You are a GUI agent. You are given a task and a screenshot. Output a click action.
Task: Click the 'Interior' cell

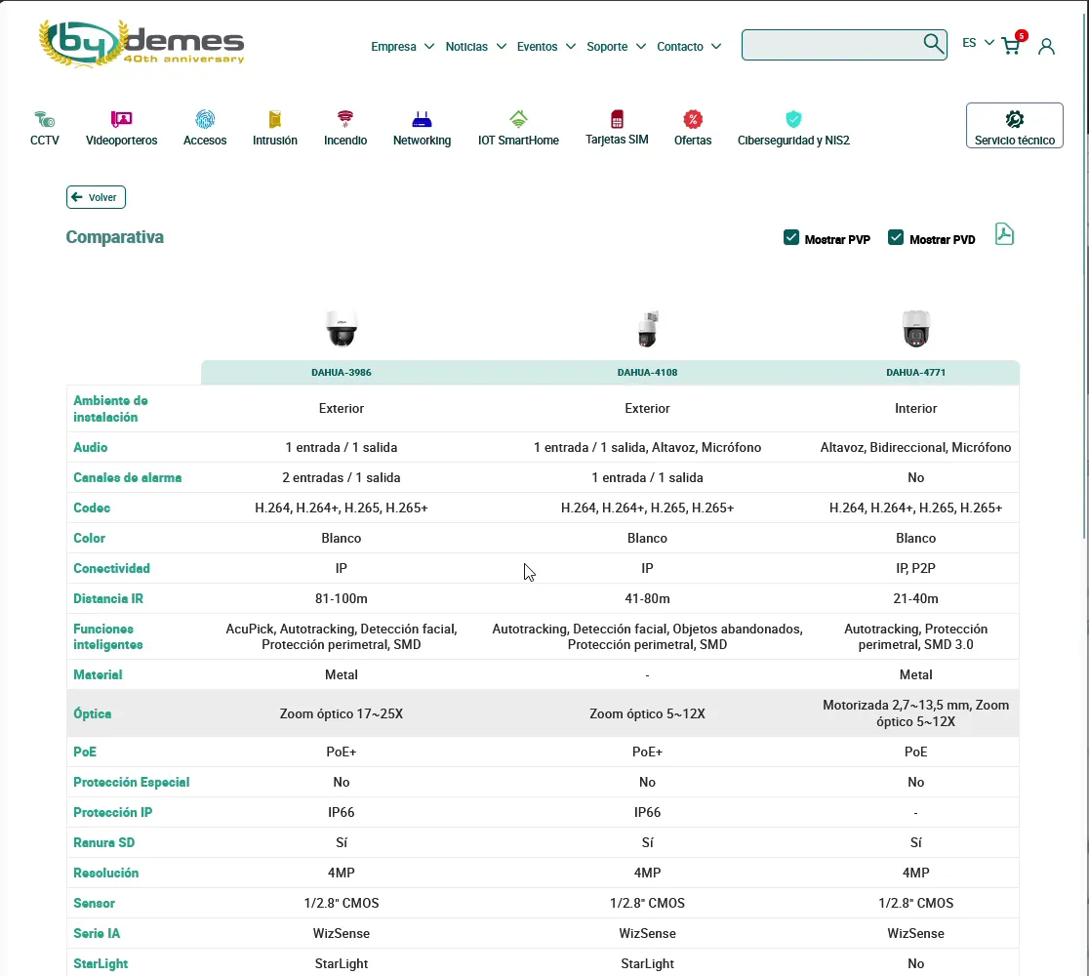pyautogui.click(x=915, y=409)
